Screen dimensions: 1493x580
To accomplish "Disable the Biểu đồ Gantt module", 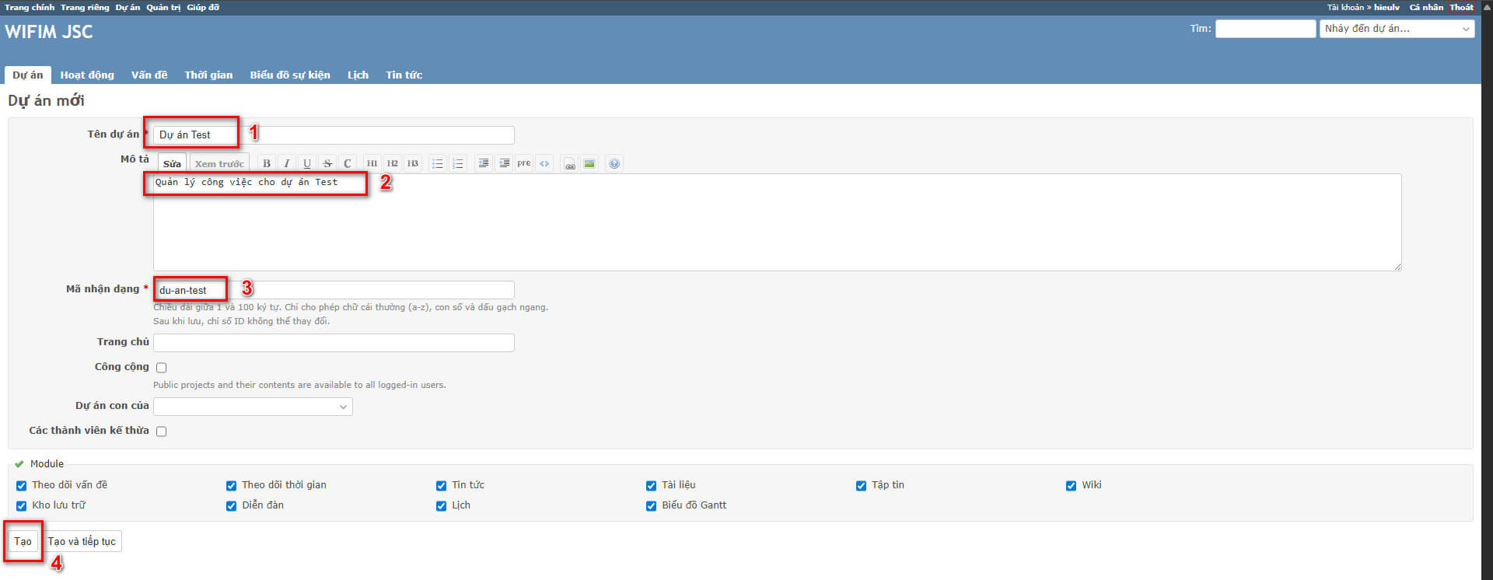I will click(x=651, y=506).
